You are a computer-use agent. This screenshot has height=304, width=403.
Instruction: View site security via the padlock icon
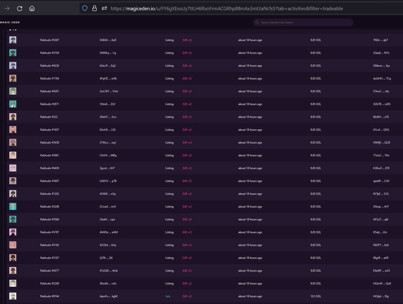point(94,8)
